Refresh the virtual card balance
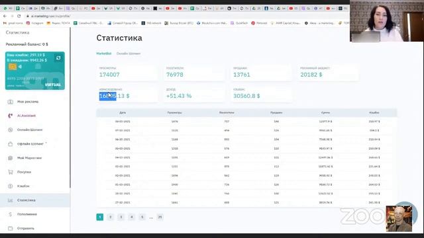This screenshot has width=424, height=238. (x=58, y=58)
